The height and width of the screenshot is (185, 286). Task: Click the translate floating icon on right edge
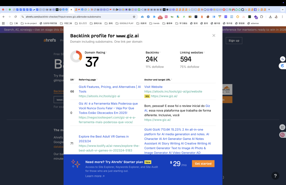tap(283, 59)
